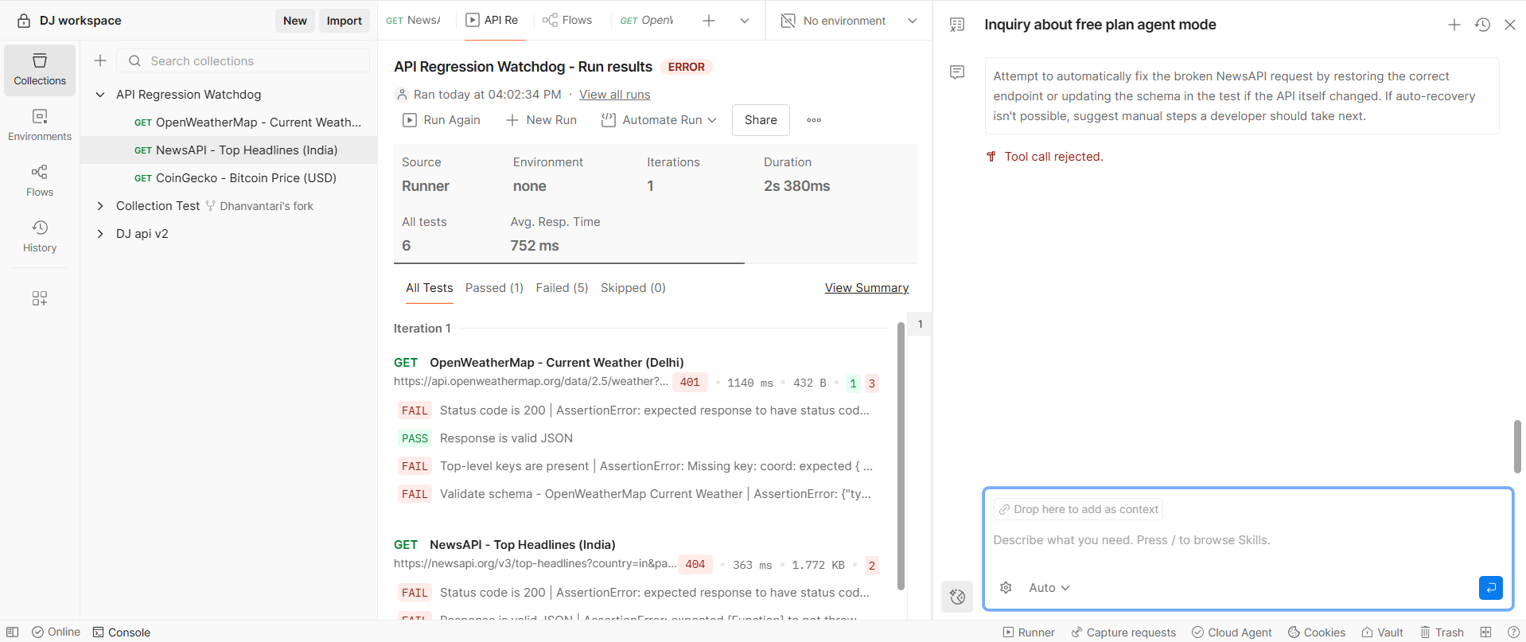Click the agent icon left of the chat input

click(x=957, y=597)
